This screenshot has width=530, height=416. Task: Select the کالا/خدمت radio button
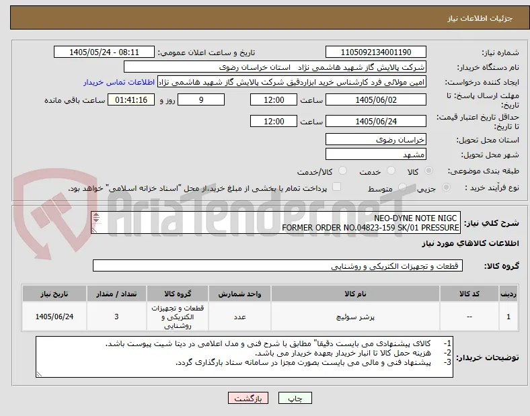tap(343, 171)
